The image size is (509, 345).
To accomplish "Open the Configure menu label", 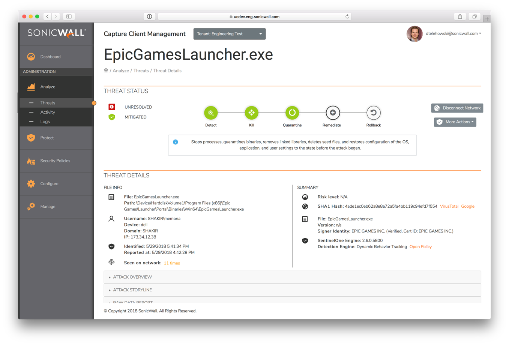I will [49, 184].
